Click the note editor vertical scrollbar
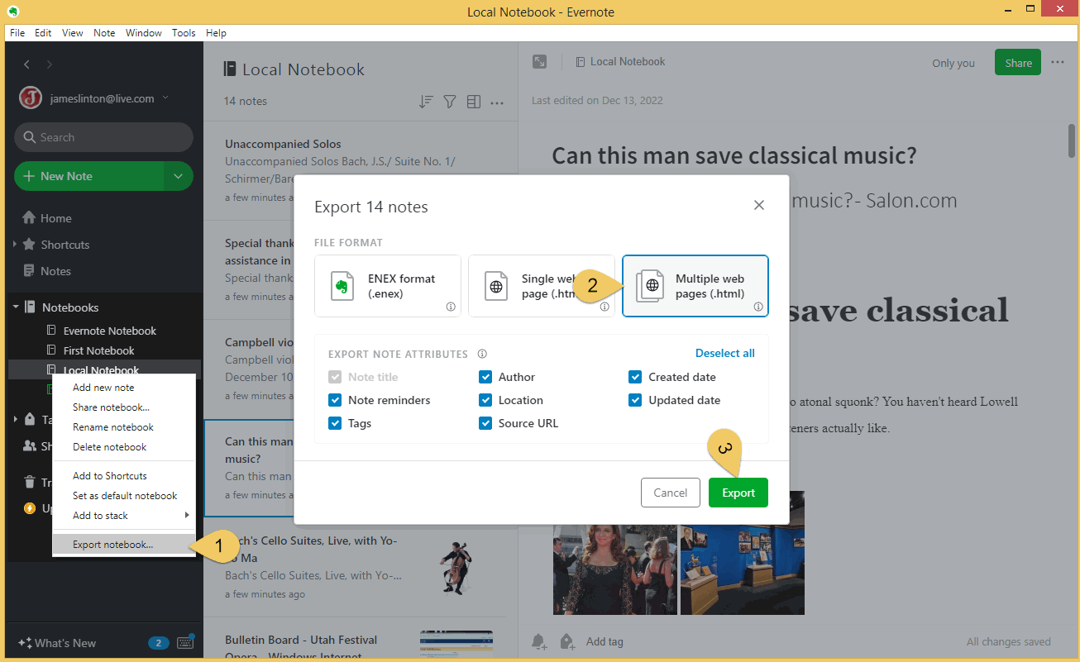This screenshot has height=662, width=1080. (1072, 140)
